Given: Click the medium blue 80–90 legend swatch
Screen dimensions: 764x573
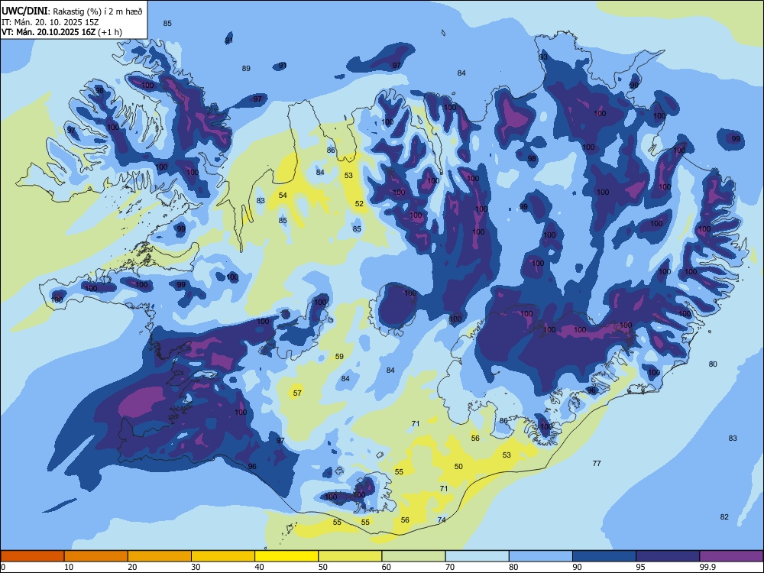Looking at the screenshot, I should point(541,556).
